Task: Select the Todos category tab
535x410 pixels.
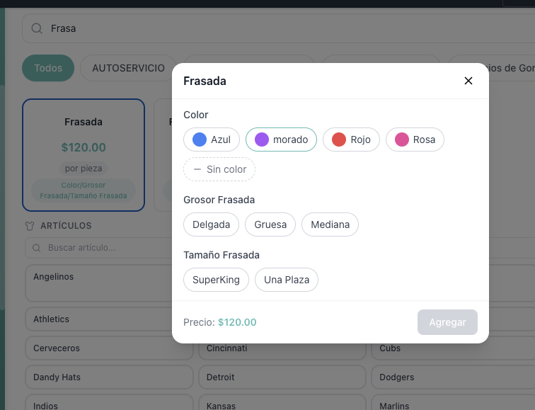Action: 48,68
